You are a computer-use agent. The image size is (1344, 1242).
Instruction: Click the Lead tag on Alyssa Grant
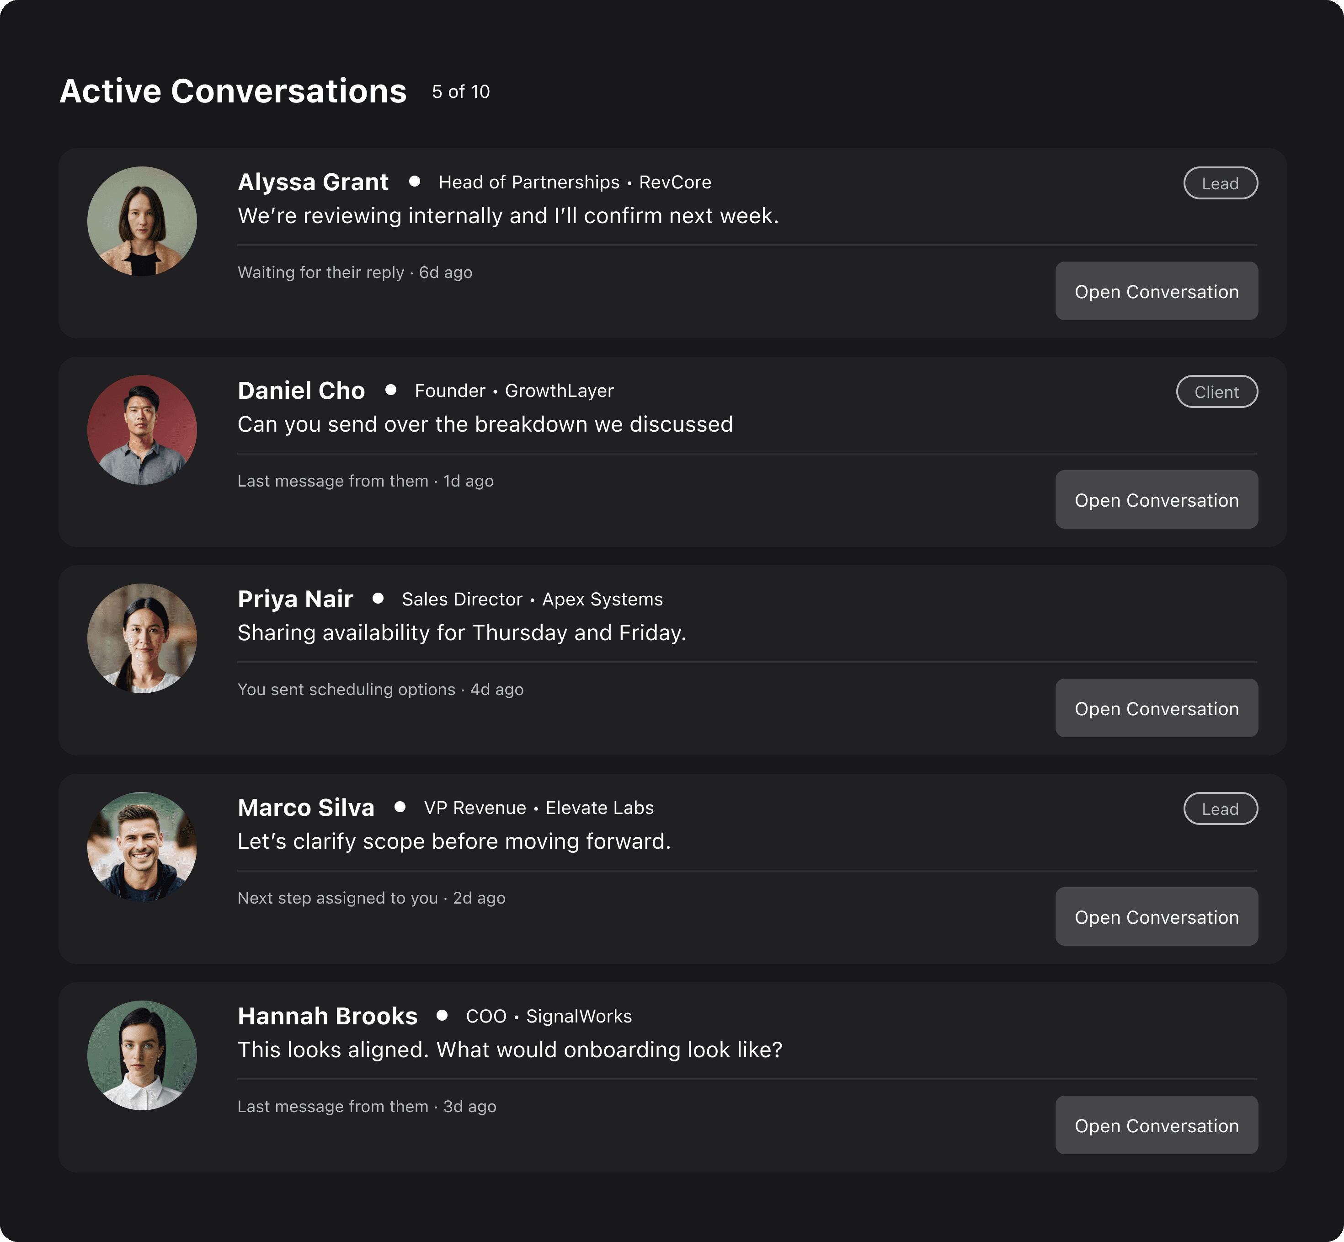(x=1220, y=183)
